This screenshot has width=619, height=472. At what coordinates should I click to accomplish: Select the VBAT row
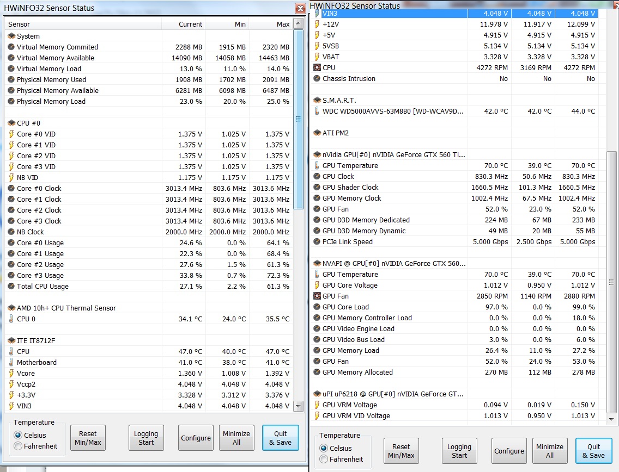pyautogui.click(x=455, y=57)
